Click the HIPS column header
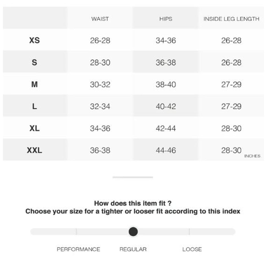The image size is (267, 267). click(166, 19)
